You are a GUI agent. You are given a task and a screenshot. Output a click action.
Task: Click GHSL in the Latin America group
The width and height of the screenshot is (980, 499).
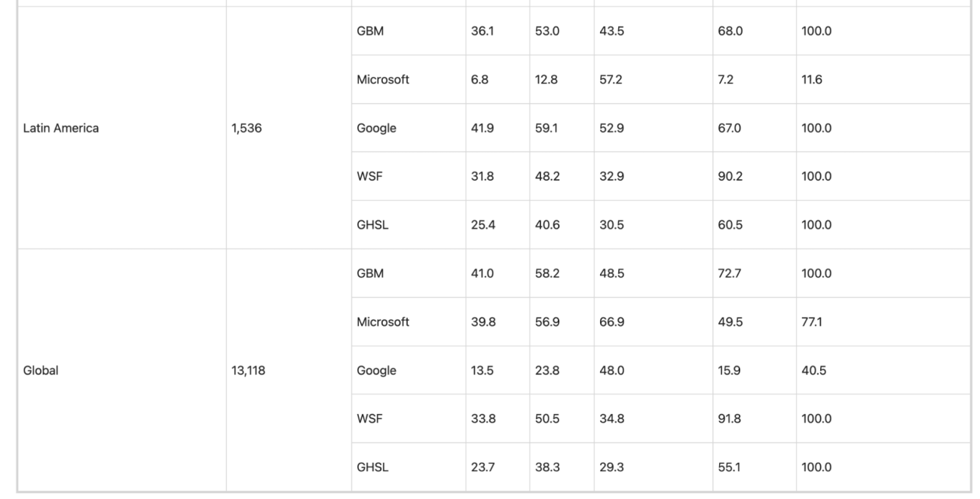pyautogui.click(x=372, y=225)
